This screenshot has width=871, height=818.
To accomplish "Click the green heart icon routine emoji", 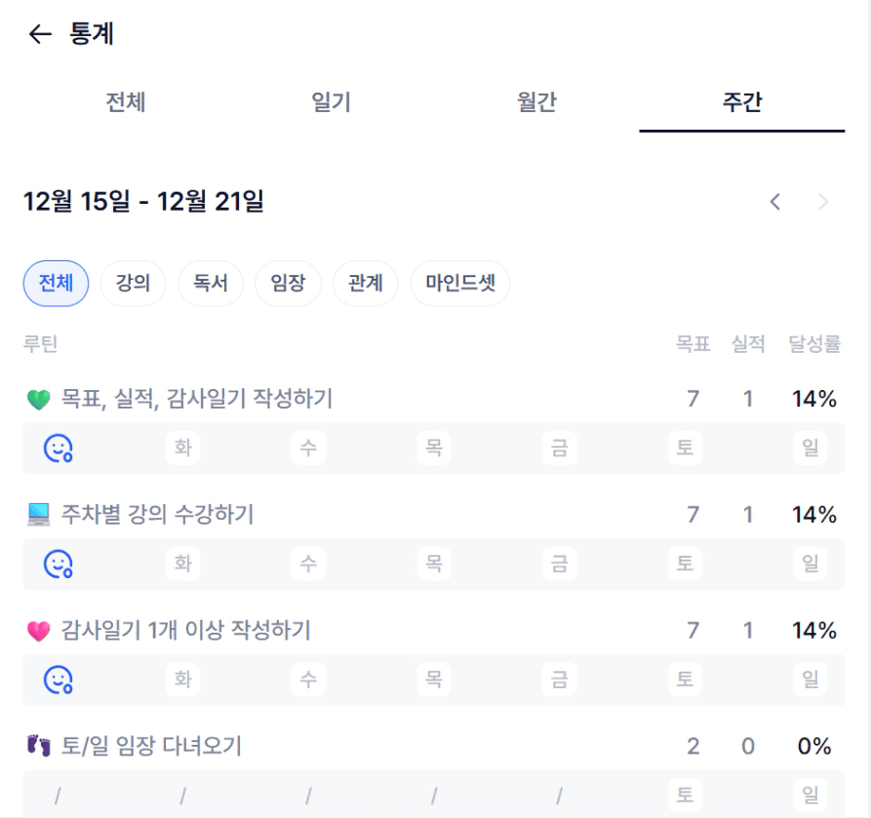I will click(x=38, y=399).
